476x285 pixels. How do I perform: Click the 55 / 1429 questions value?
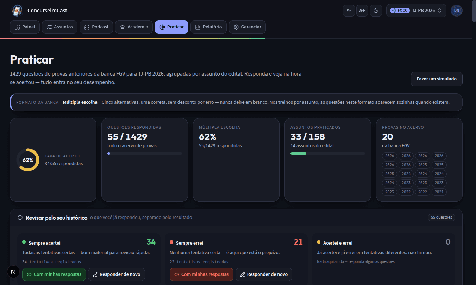point(127,137)
